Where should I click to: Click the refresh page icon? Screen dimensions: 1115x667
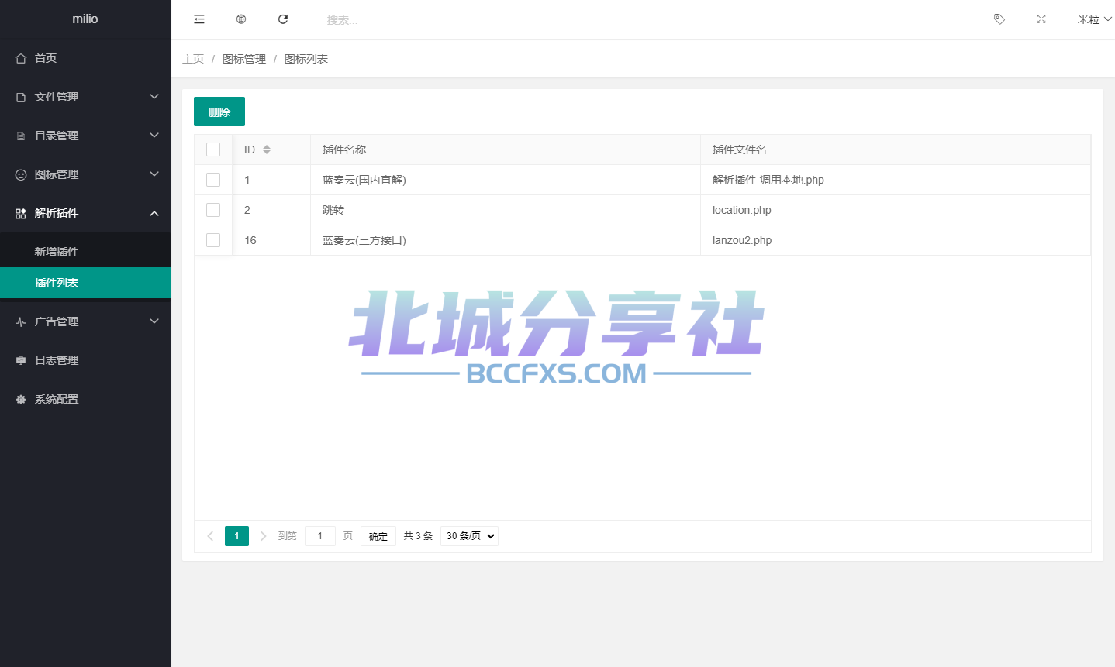(283, 19)
